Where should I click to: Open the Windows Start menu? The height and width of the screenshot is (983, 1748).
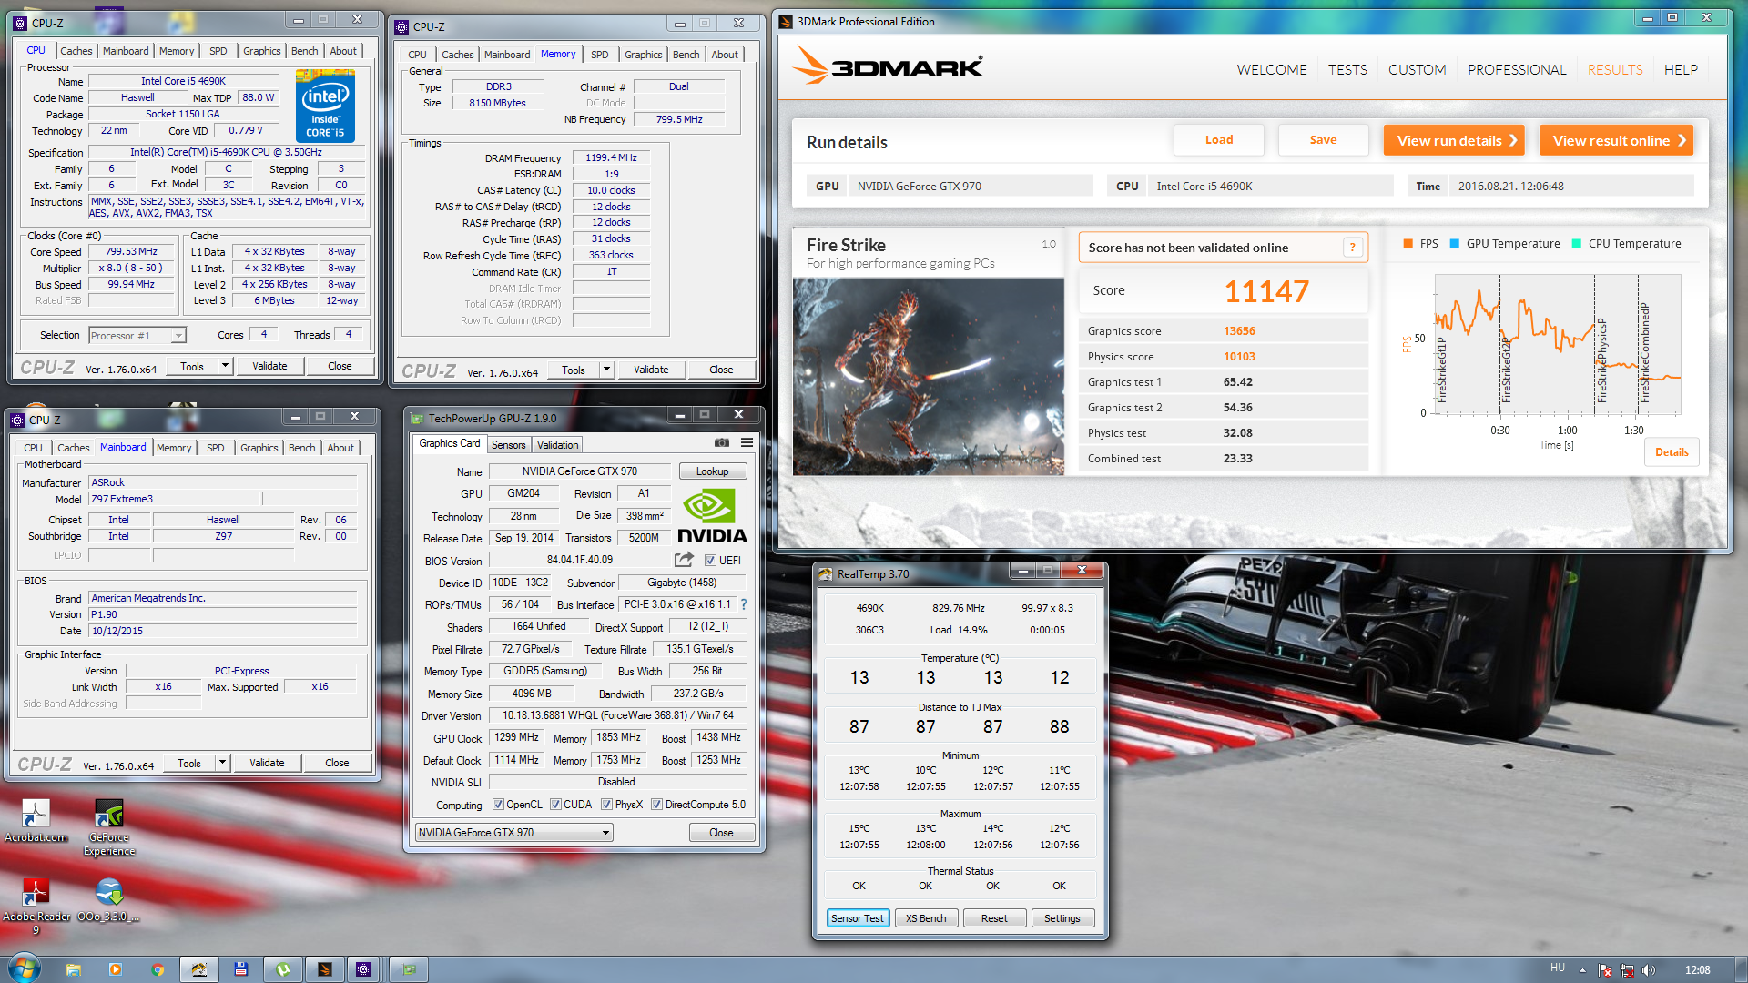coord(24,968)
